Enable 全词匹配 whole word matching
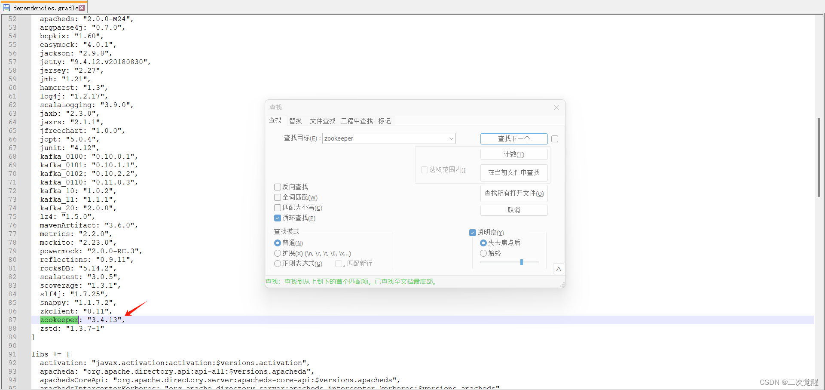 277,197
